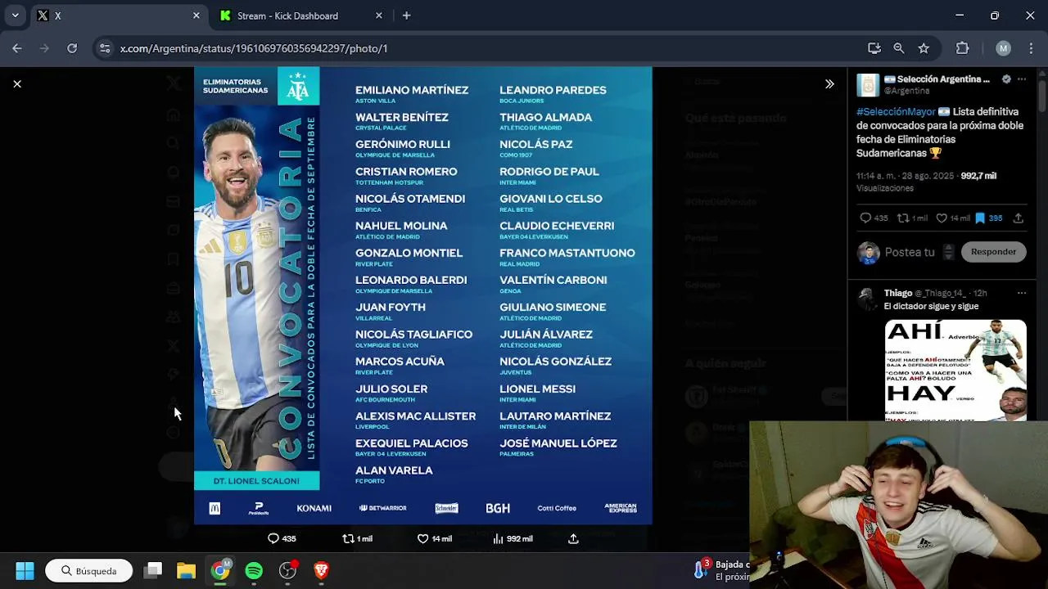Click the 992,7 mil Visualizaciones count

click(978, 176)
